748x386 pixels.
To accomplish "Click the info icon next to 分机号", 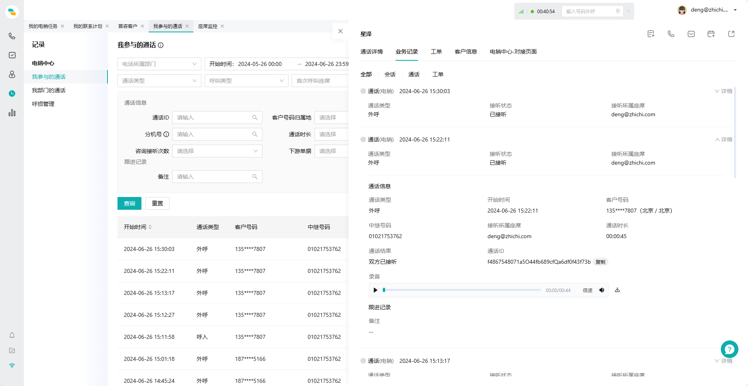I will pos(166,134).
